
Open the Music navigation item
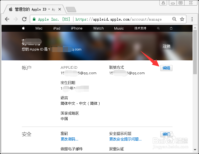[x=119, y=28]
